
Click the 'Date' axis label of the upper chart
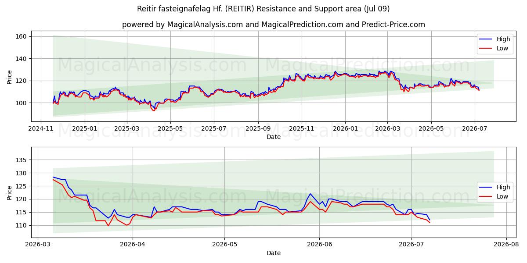(x=274, y=137)
